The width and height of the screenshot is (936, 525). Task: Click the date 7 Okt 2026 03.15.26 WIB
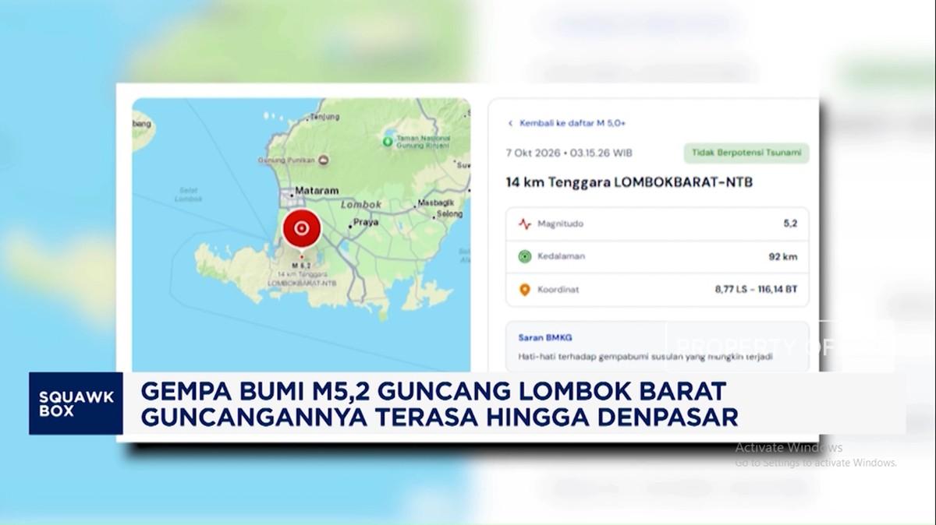click(x=569, y=153)
